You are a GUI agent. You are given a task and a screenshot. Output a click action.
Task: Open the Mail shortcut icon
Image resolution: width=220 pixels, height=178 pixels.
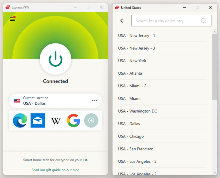(38, 120)
